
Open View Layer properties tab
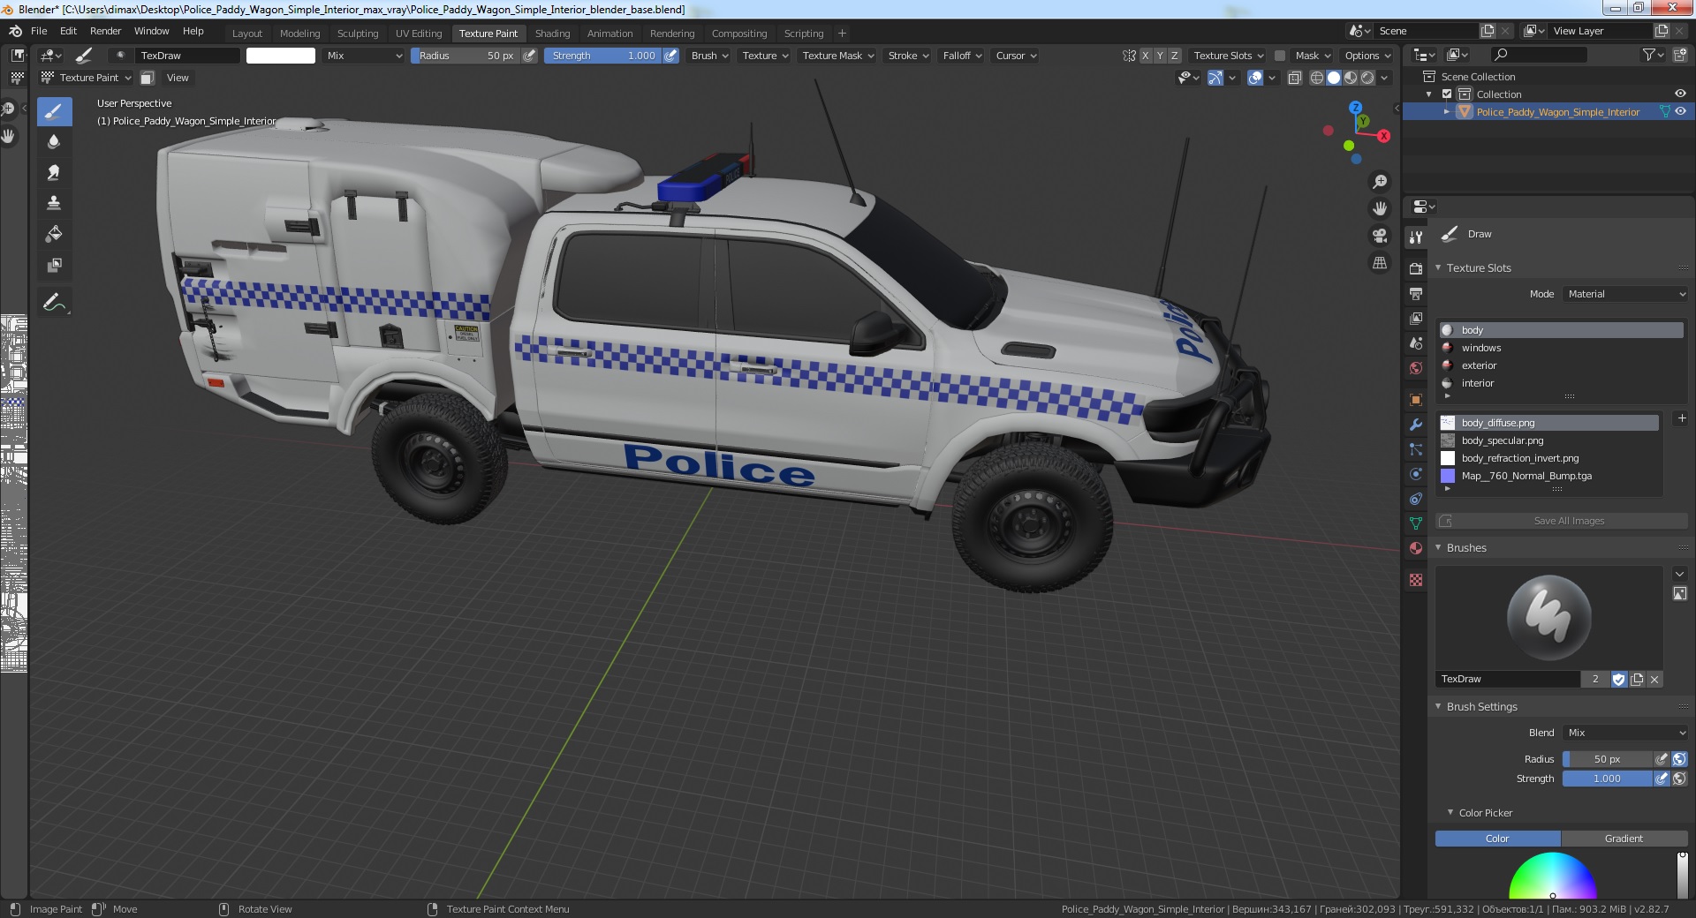[1416, 318]
